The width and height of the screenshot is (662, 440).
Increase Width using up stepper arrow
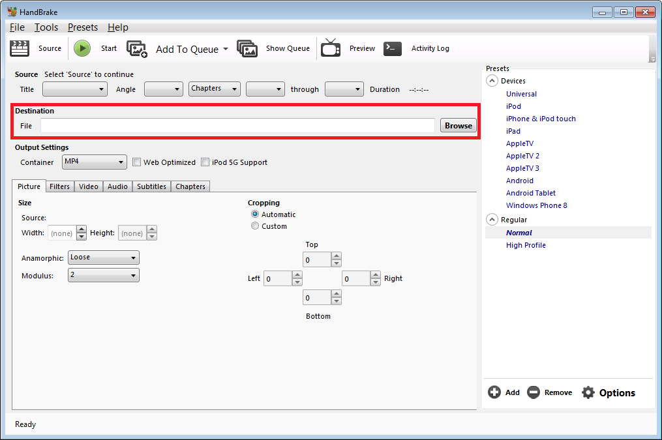82,229
